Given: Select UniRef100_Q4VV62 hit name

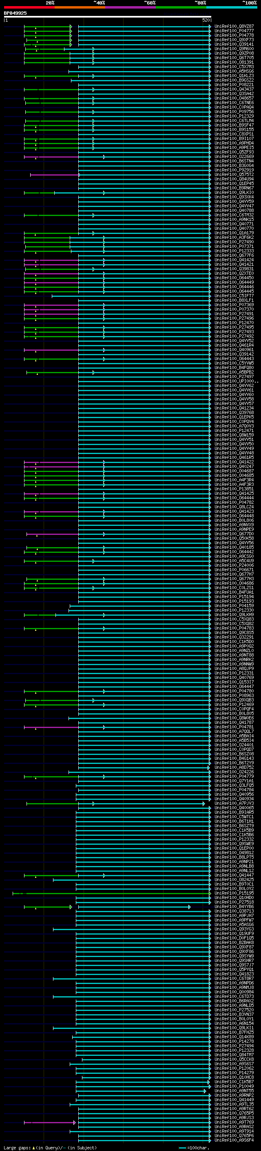Looking at the screenshot, I should point(234,385).
